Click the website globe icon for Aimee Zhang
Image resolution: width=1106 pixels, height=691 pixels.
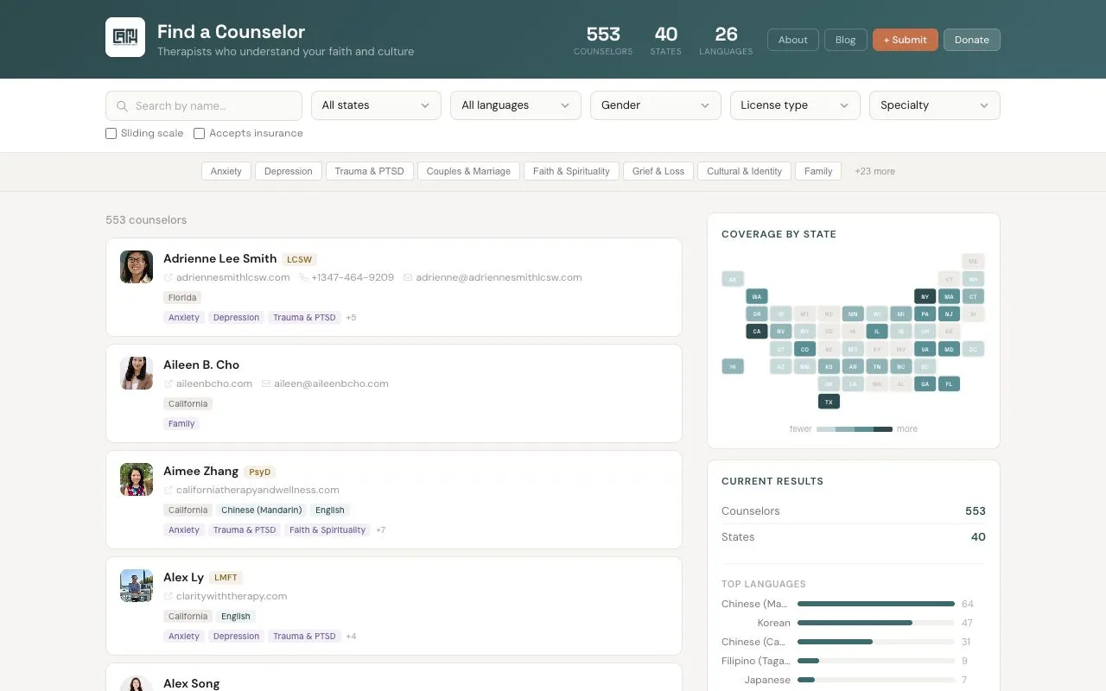168,490
